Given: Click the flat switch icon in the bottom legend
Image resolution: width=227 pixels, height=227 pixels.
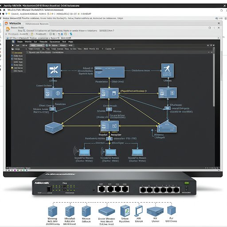Looking at the screenshot, I should (106, 211).
